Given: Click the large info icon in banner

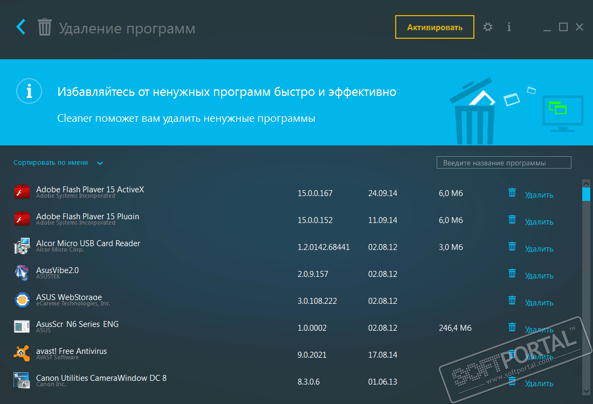Looking at the screenshot, I should (29, 91).
